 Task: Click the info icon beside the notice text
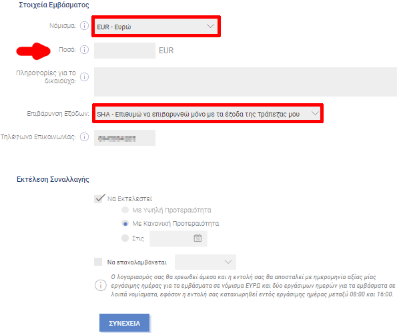click(101, 285)
